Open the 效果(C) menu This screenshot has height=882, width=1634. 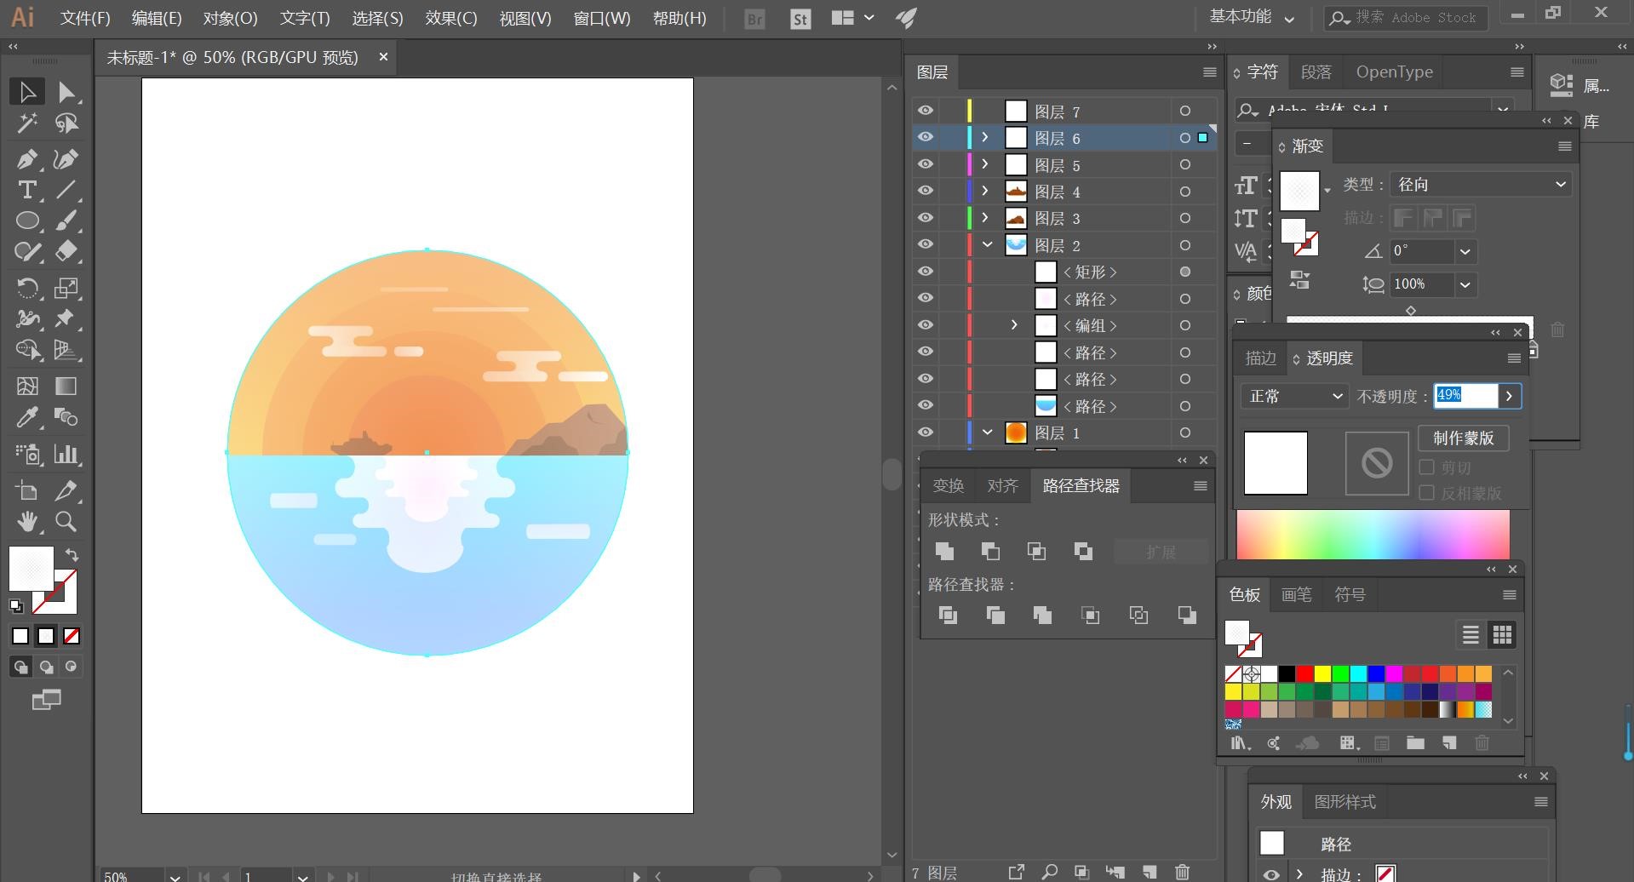coord(450,18)
